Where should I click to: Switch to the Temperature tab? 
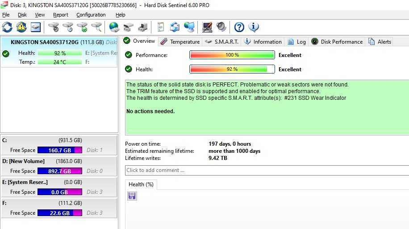pos(180,41)
